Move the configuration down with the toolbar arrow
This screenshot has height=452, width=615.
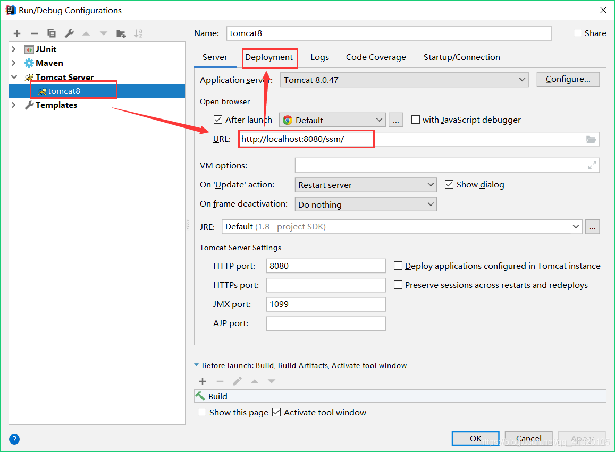pos(104,33)
